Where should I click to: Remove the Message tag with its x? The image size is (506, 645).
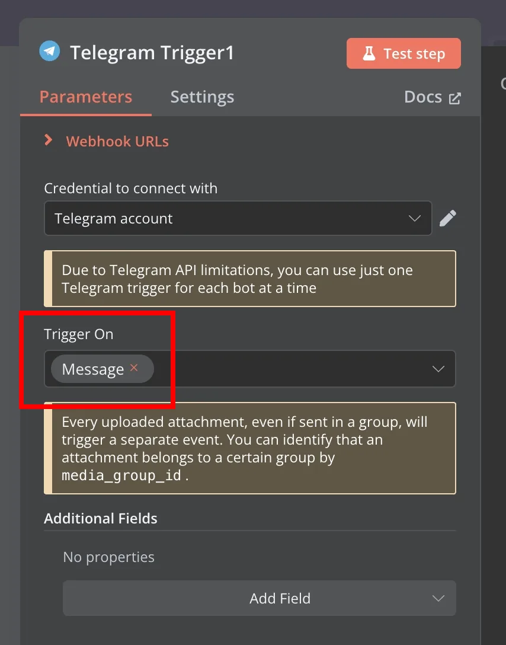134,368
